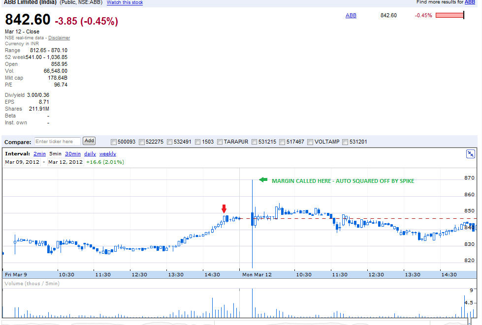482x325 pixels.
Task: Click the Find more results ABB link
Action: (x=470, y=2)
